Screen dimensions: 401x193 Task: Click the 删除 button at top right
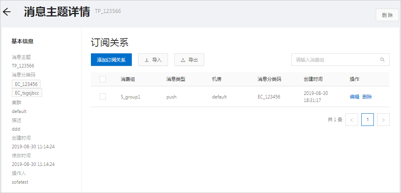coord(387,15)
